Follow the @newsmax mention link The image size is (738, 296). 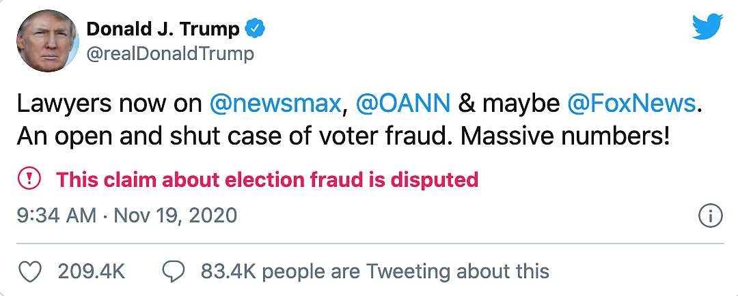click(x=275, y=104)
